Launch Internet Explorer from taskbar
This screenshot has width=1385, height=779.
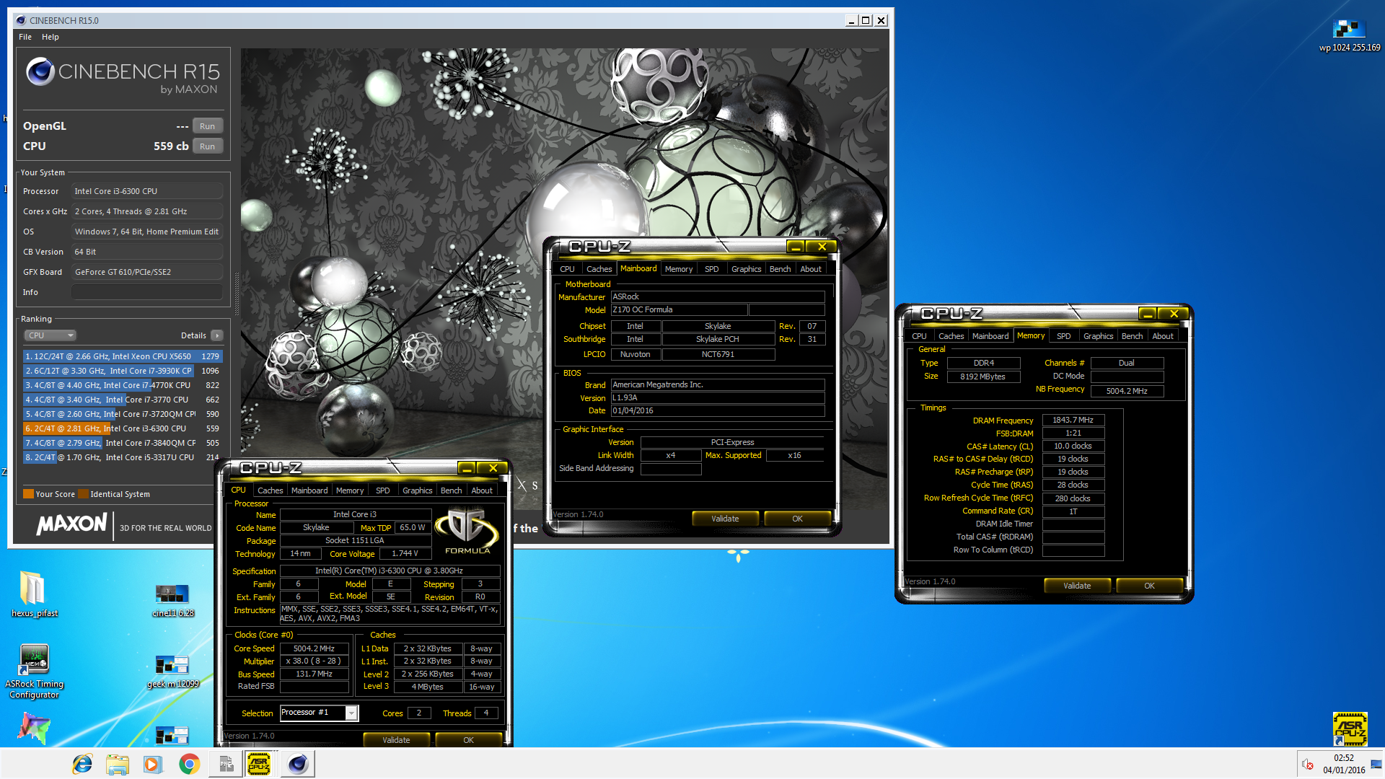(82, 764)
